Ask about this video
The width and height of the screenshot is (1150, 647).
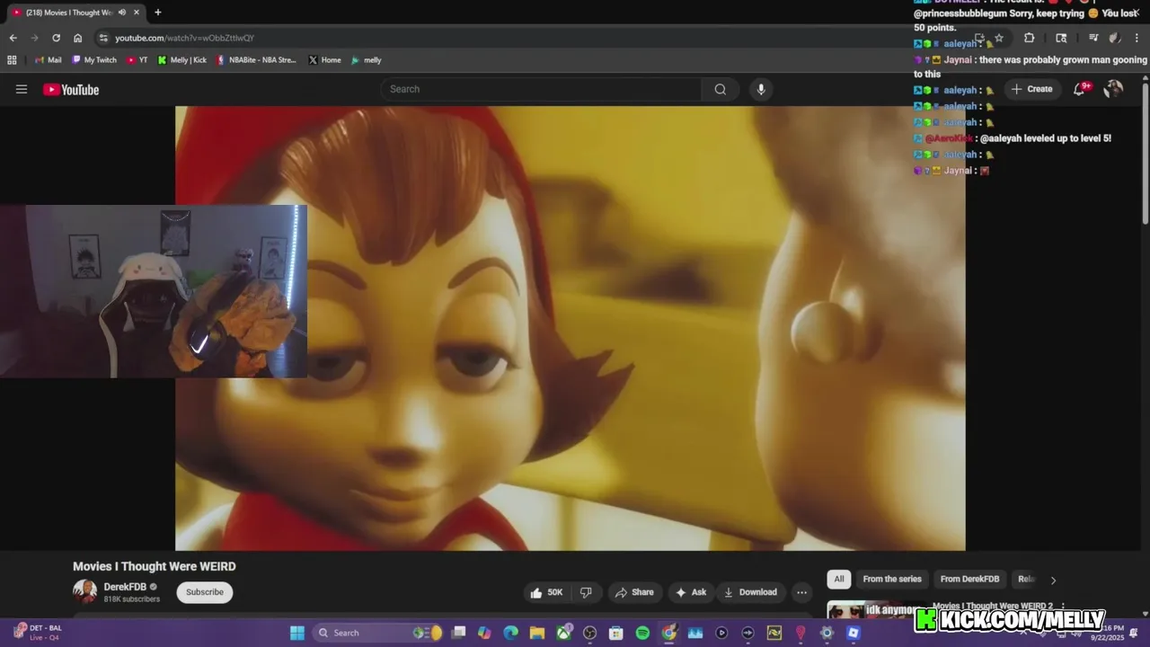(691, 592)
